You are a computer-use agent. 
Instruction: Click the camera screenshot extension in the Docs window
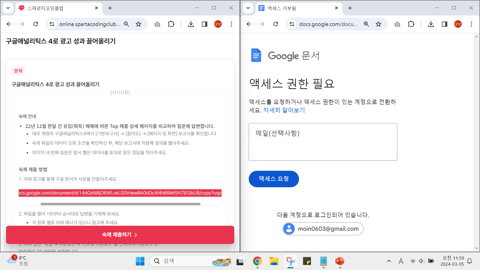tap(397, 24)
